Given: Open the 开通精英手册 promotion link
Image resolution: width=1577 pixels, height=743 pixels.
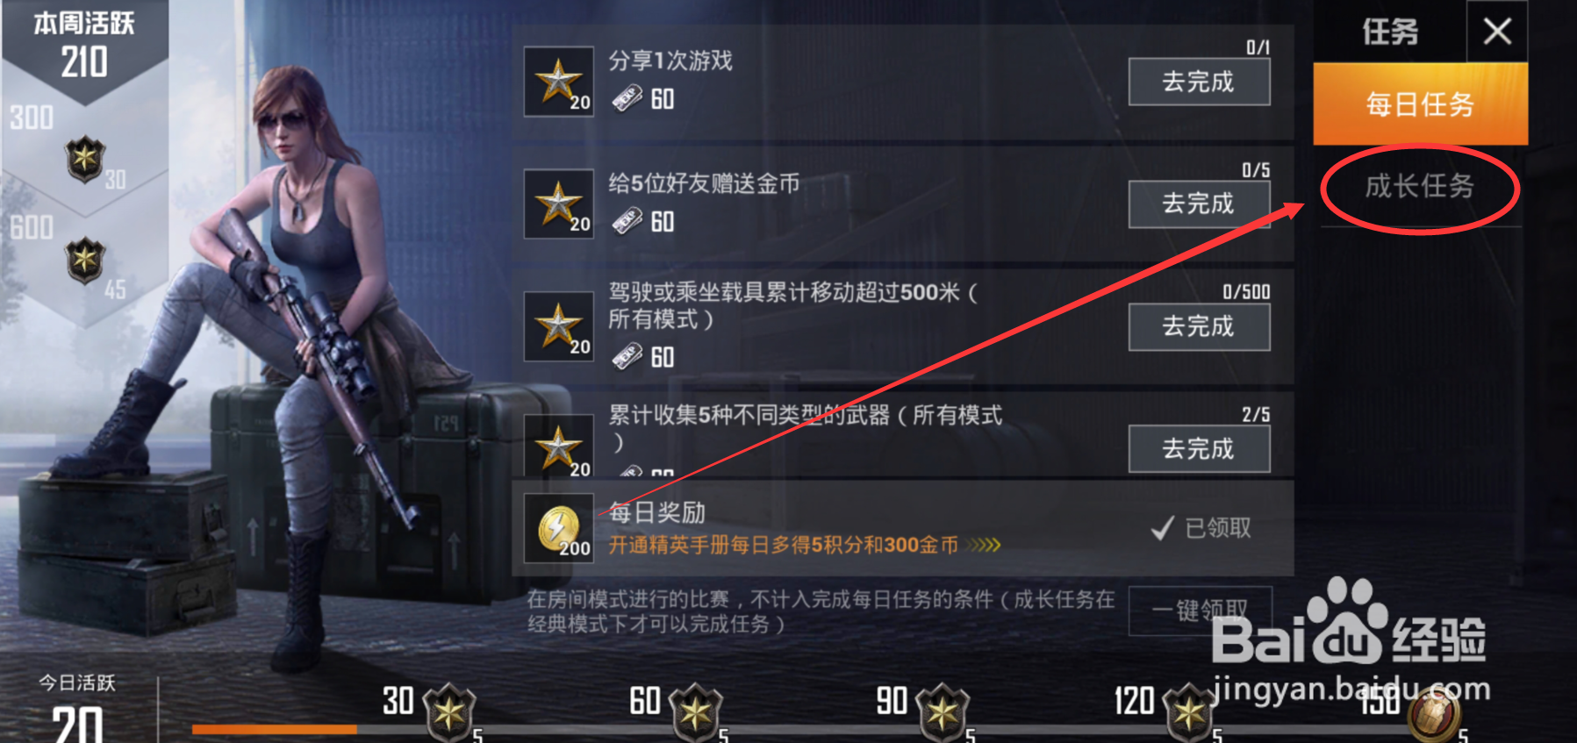Looking at the screenshot, I should [804, 546].
